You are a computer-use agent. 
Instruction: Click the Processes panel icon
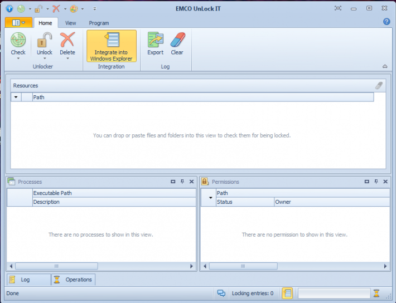click(x=11, y=182)
